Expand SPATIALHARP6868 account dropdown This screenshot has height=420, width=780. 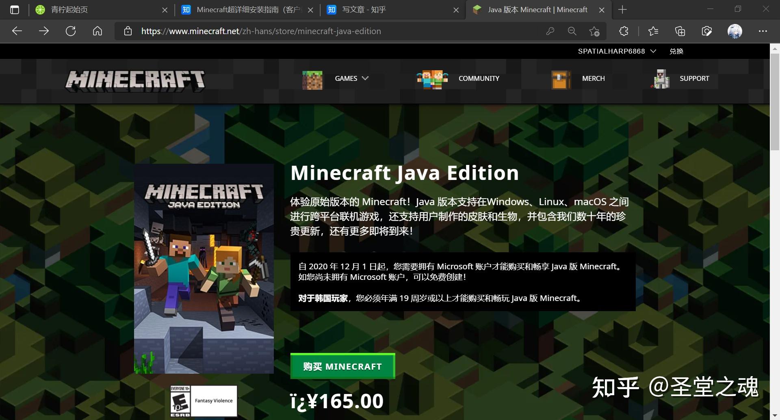pyautogui.click(x=617, y=51)
